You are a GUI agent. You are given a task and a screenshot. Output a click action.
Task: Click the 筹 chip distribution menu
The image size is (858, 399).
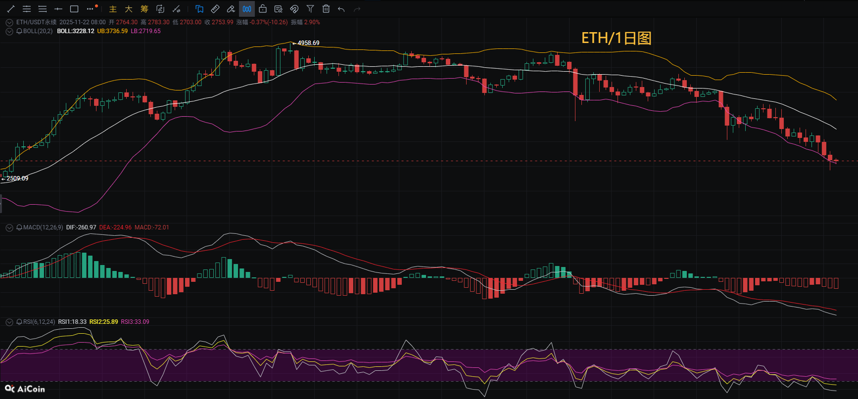point(144,9)
